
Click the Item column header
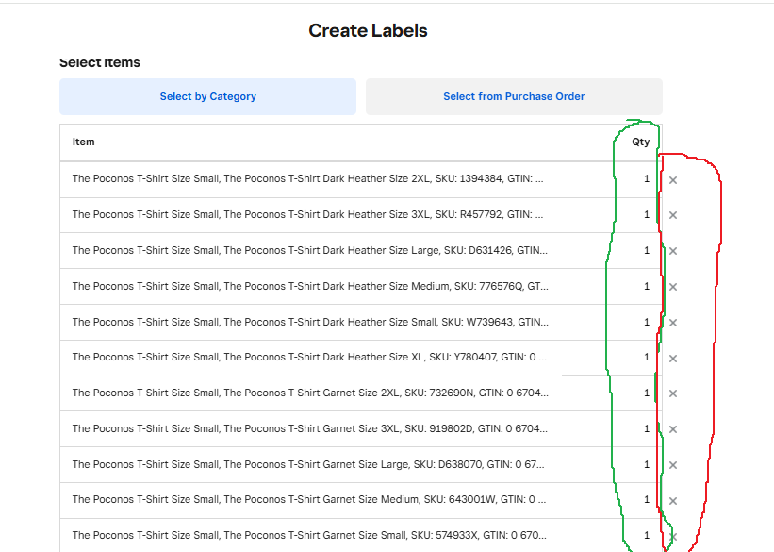click(x=83, y=142)
